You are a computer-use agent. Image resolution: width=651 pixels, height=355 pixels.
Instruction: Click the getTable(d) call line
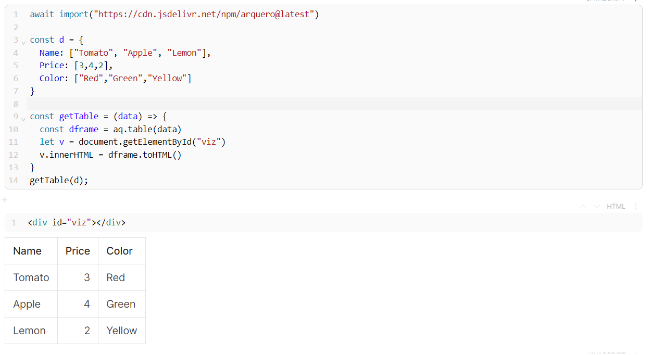coord(59,180)
